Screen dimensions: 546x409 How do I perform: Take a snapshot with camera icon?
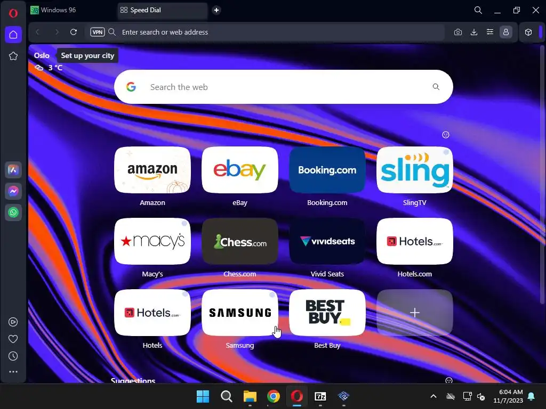tap(458, 32)
